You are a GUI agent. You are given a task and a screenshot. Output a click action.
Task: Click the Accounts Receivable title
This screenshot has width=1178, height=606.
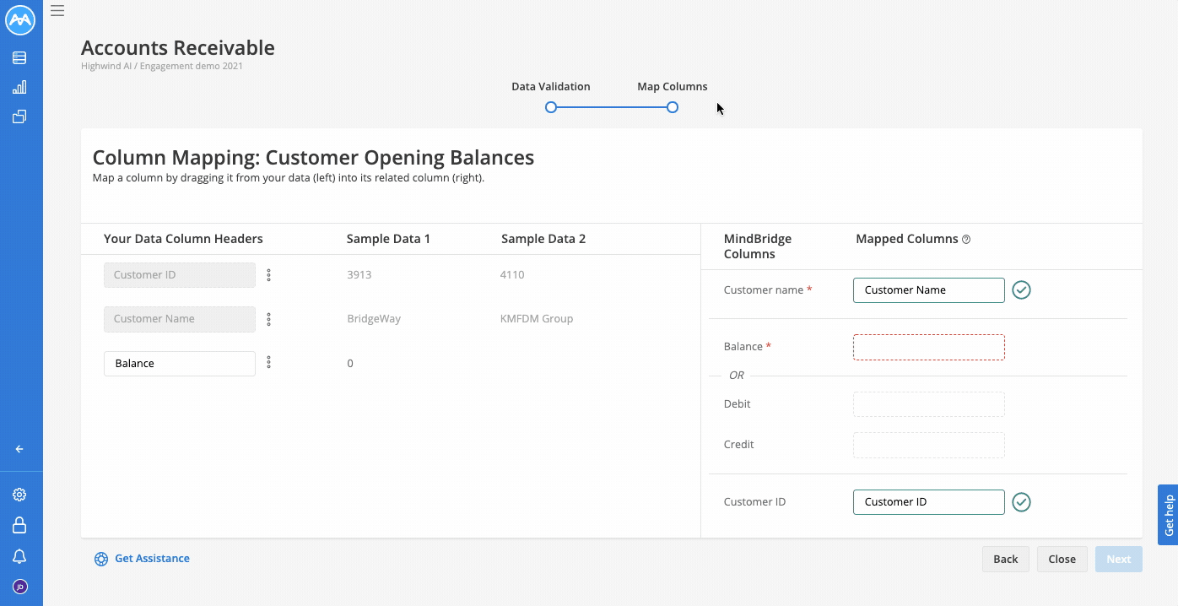pyautogui.click(x=178, y=47)
